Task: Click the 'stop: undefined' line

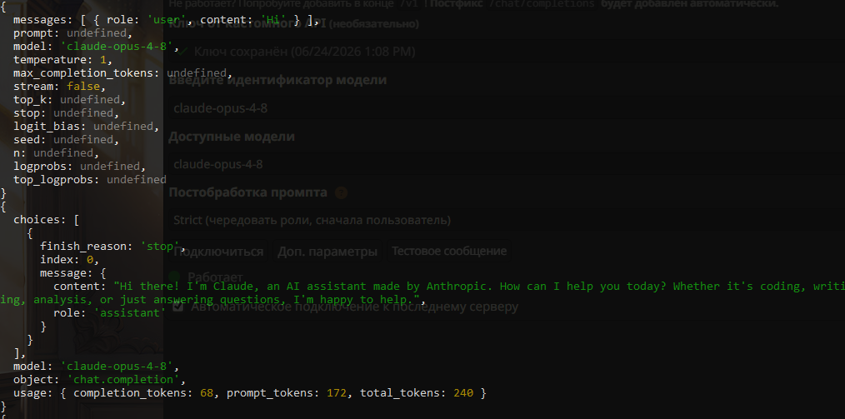Action: (66, 113)
